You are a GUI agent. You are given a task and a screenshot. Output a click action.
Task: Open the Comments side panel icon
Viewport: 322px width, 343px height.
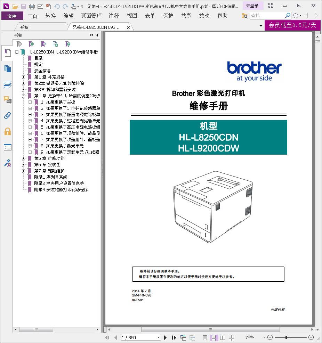pyautogui.click(x=7, y=100)
